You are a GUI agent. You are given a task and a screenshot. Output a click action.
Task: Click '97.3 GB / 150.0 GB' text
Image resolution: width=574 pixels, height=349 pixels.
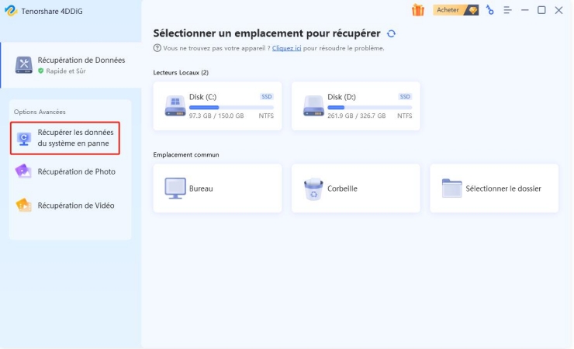tap(216, 116)
